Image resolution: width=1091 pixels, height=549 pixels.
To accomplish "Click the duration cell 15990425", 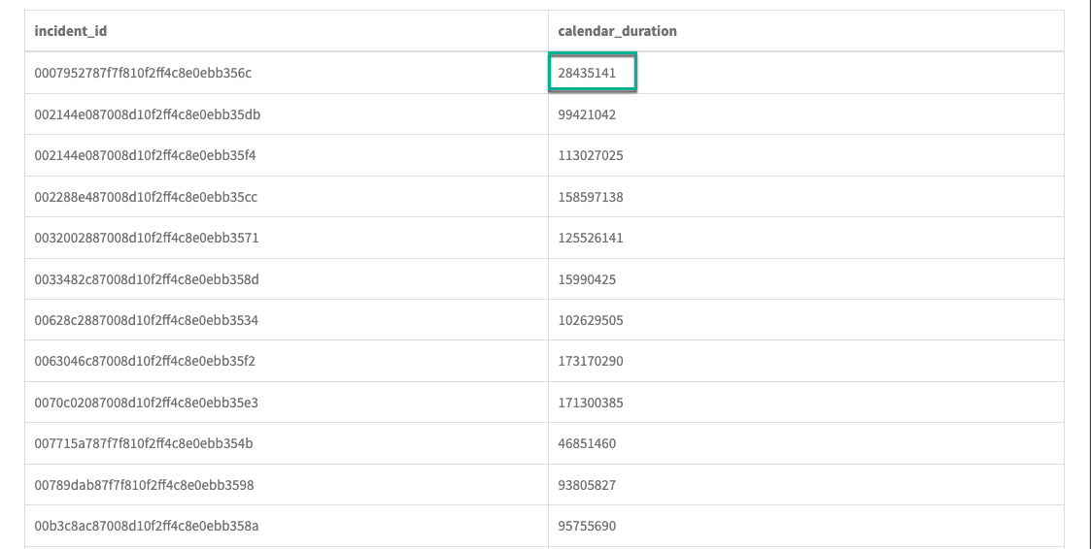I will (587, 279).
